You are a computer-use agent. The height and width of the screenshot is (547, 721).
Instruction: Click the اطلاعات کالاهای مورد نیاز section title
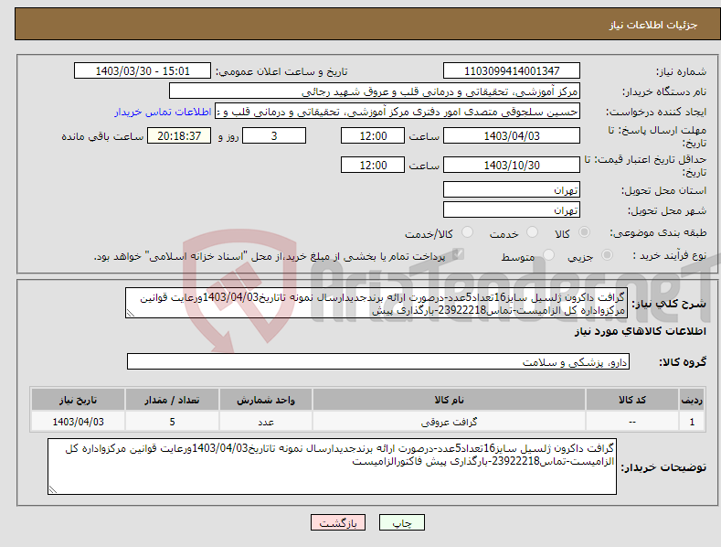click(x=640, y=331)
